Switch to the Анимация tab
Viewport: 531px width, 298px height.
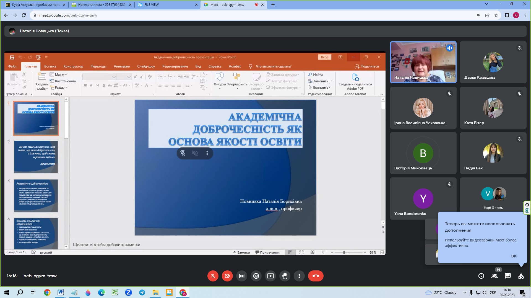(x=122, y=66)
